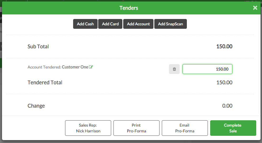The height and width of the screenshot is (143, 262).
Task: Click the Account Tendered label
Action: 44,67
